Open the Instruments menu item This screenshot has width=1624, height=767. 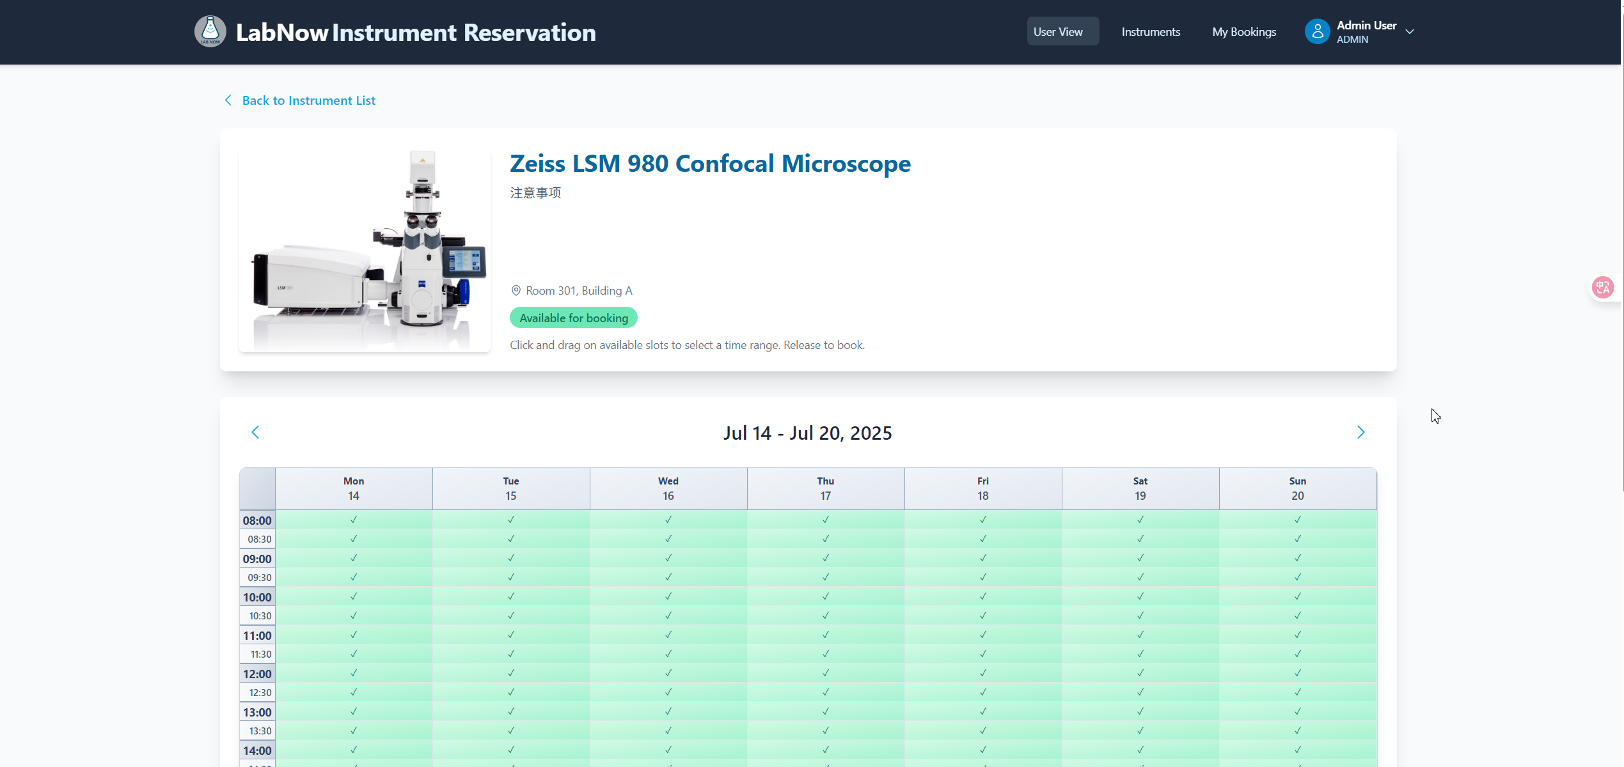coord(1151,31)
